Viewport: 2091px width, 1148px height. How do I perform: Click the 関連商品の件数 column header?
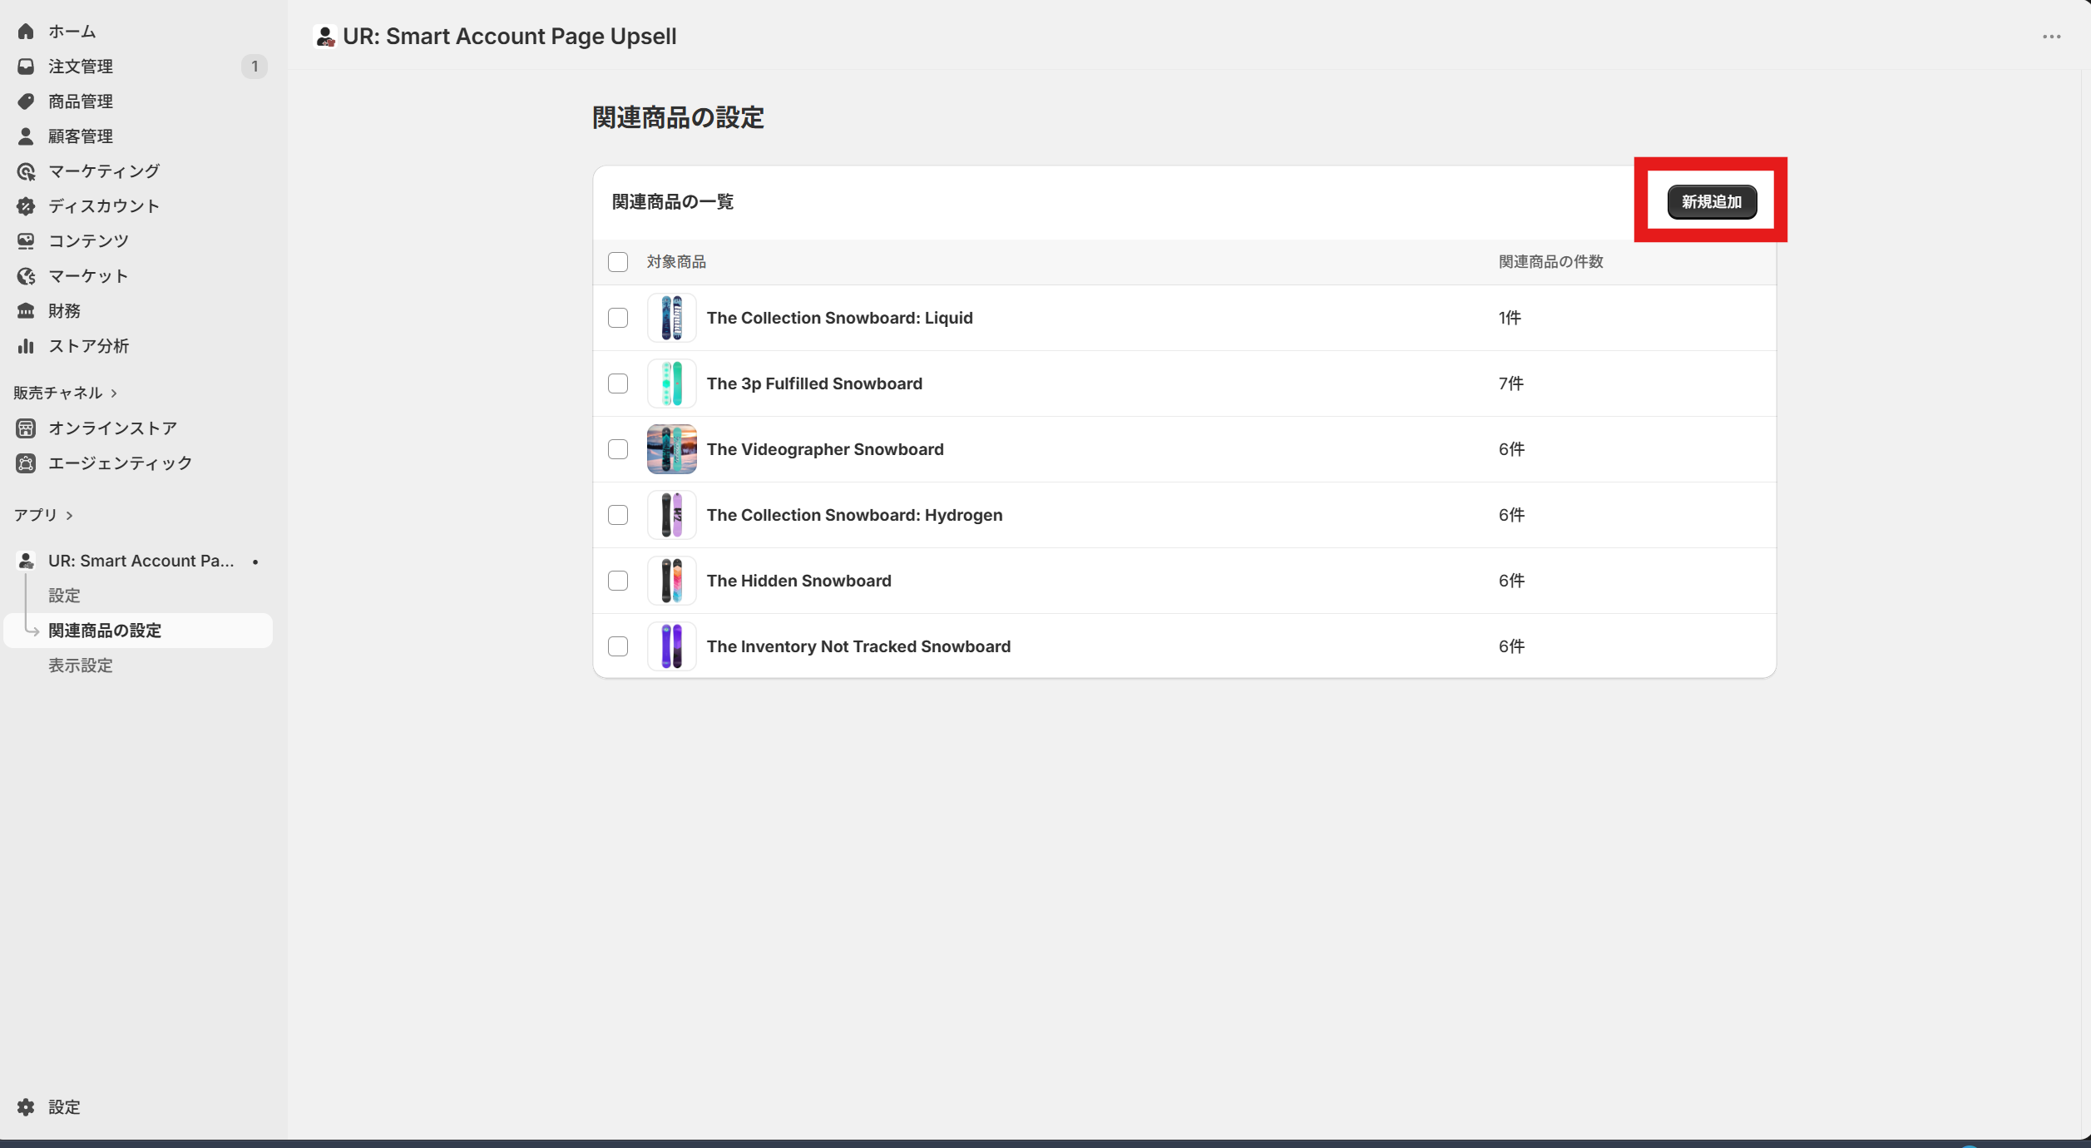click(x=1550, y=262)
